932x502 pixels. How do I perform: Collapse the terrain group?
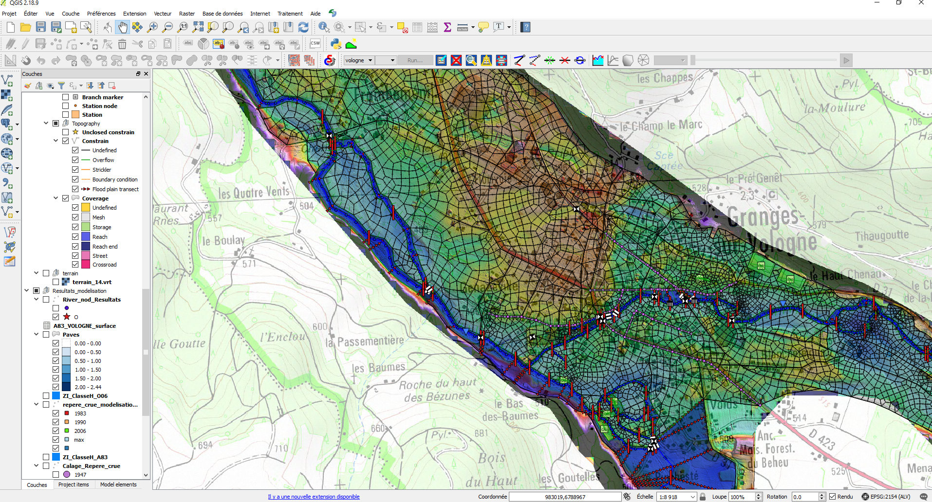[x=36, y=273]
